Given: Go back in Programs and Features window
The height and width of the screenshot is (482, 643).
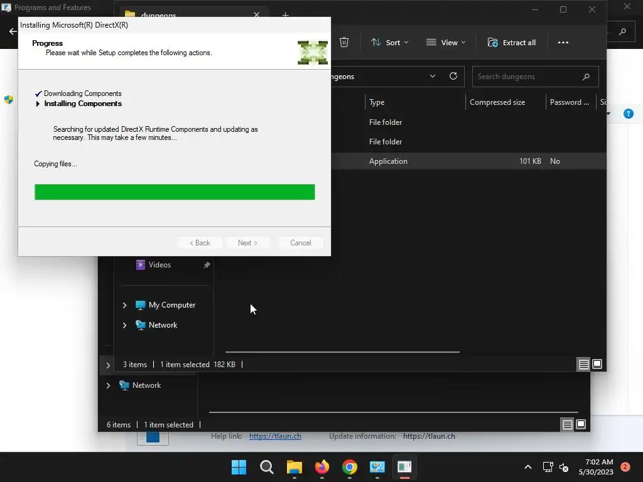Looking at the screenshot, I should (13, 31).
